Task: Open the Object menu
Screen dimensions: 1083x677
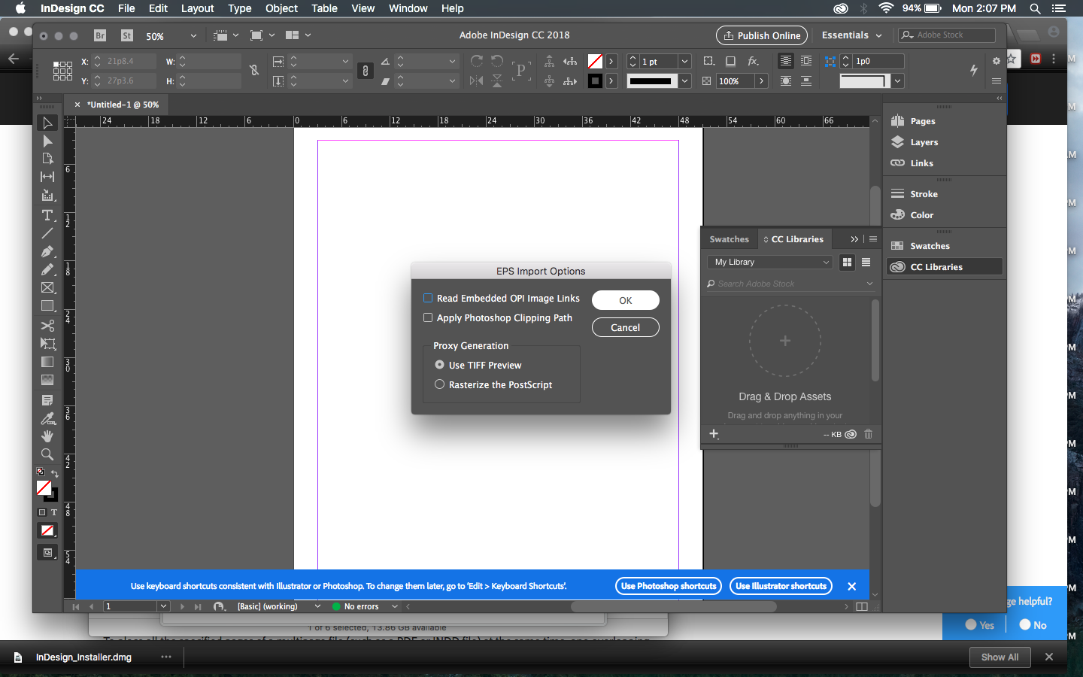Action: (281, 8)
